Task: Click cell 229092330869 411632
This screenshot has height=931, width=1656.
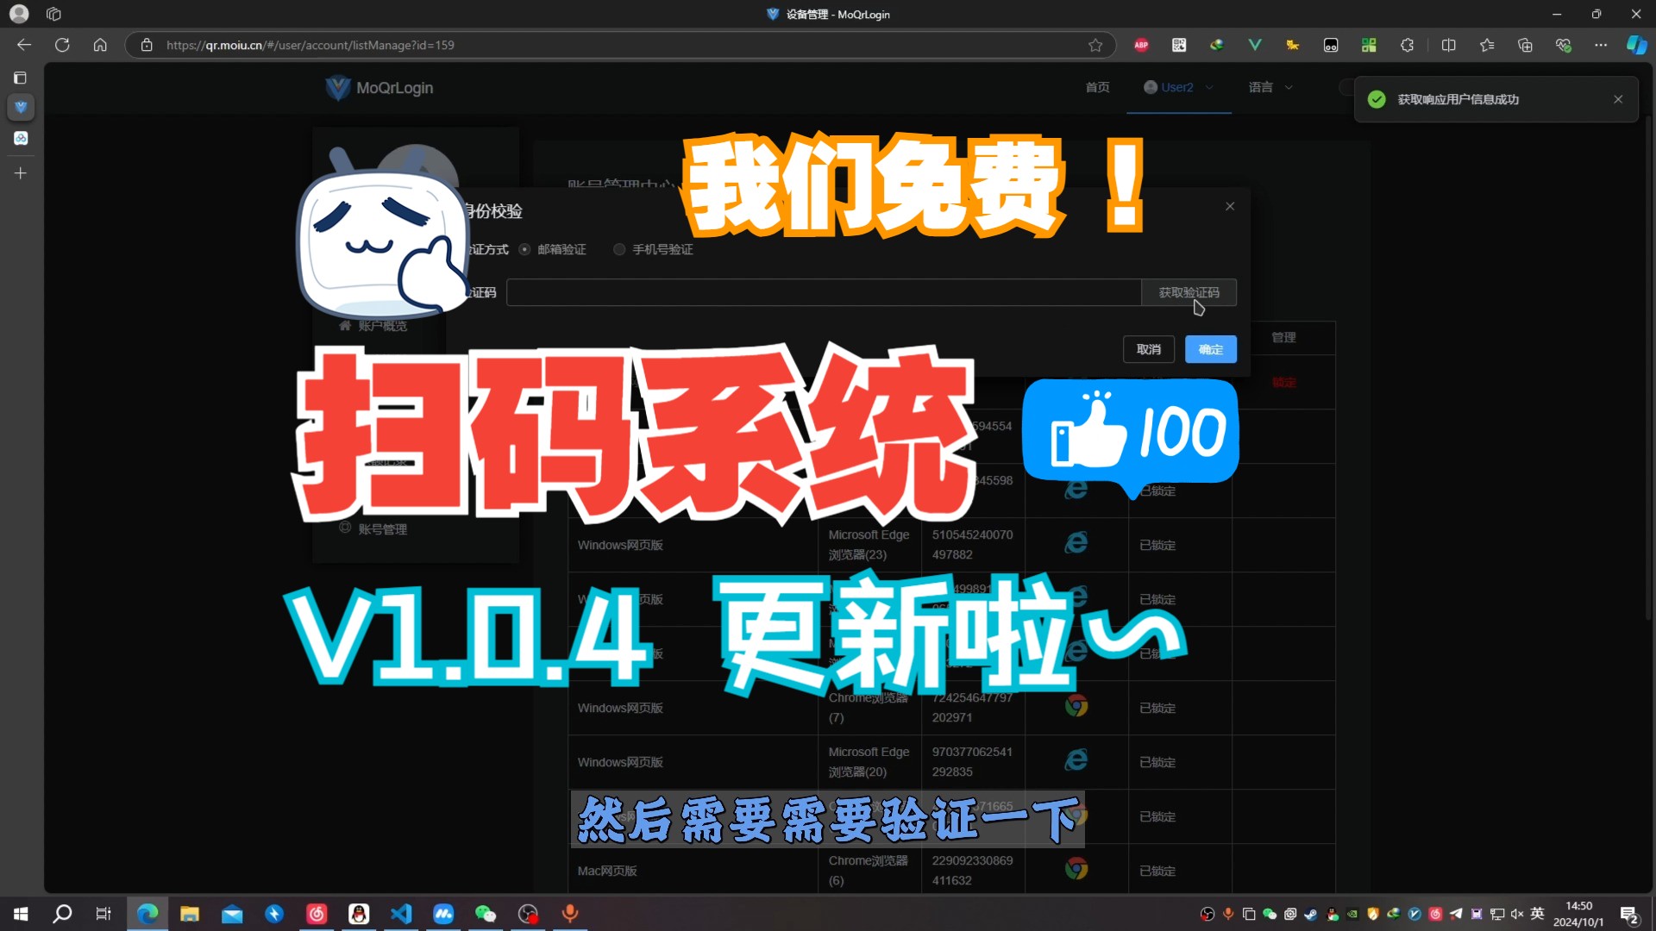Action: tap(972, 871)
